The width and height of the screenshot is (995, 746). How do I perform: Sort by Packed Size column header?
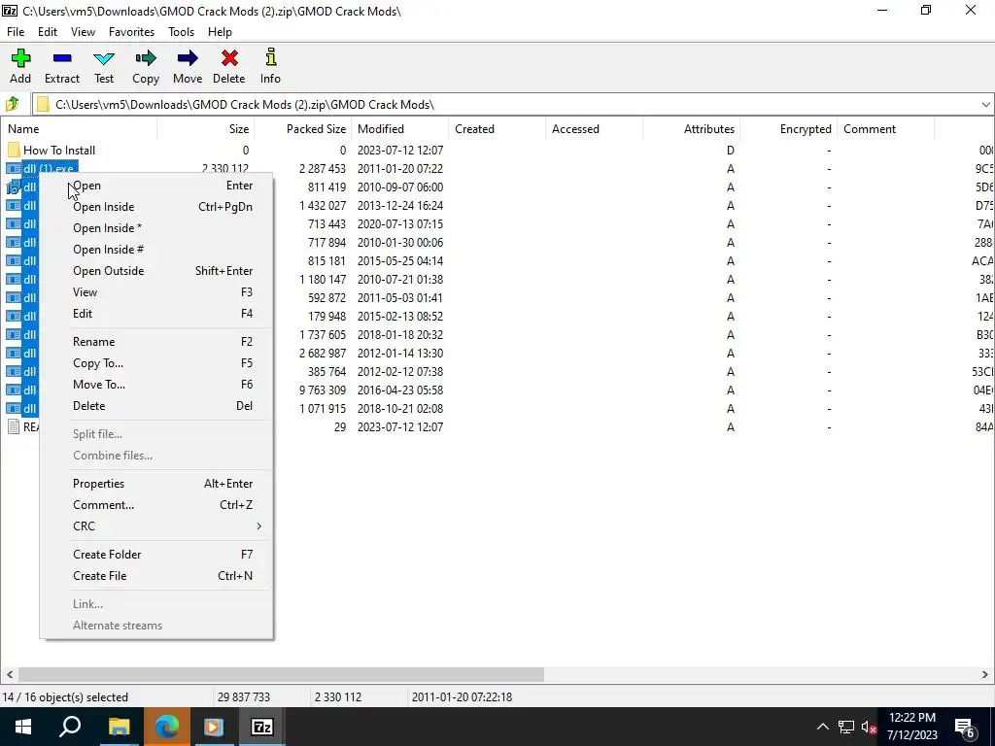(303, 129)
